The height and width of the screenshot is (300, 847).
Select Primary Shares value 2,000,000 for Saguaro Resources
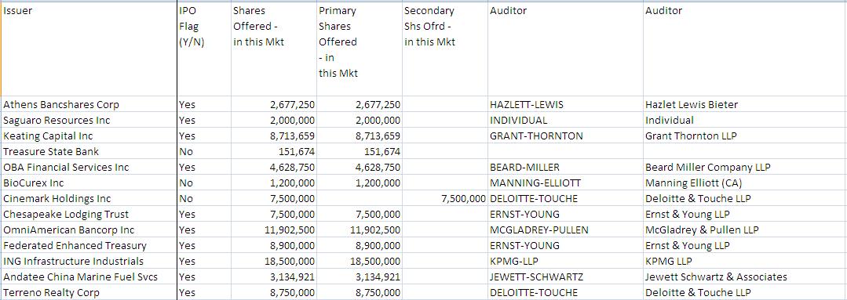[360, 120]
